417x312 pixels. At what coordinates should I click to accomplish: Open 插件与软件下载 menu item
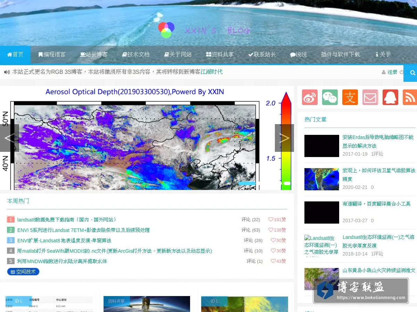tap(340, 54)
